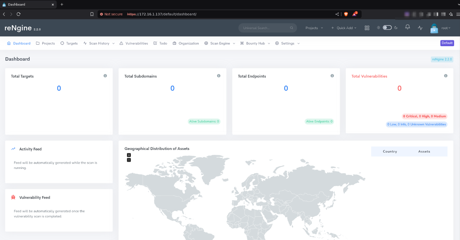Go to Targets in the navigation bar
460x240 pixels.
coord(69,43)
